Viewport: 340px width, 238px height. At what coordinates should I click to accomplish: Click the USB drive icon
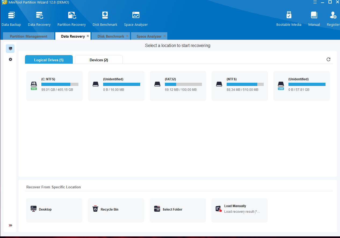(281, 85)
